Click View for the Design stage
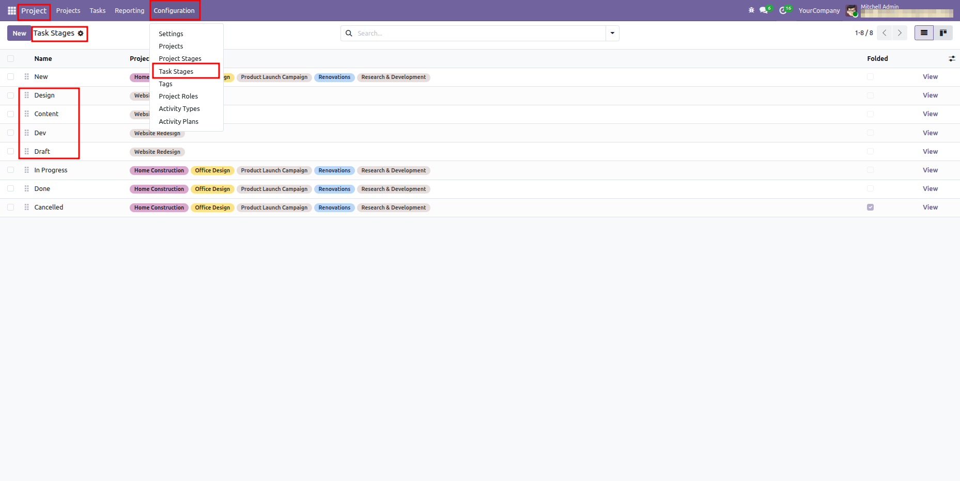Screen dimensions: 960x481 pyautogui.click(x=930, y=95)
